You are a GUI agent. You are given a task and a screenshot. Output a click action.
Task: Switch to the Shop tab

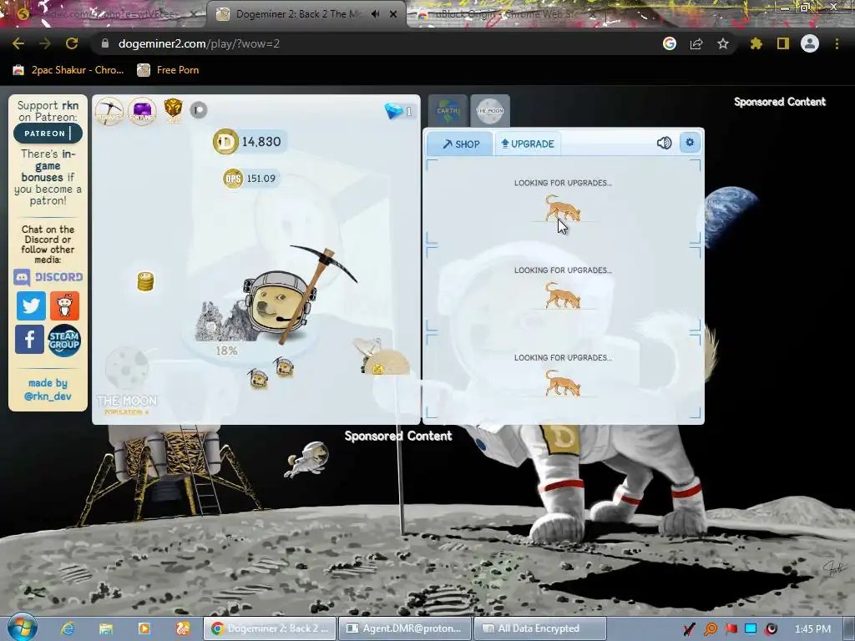pos(460,144)
